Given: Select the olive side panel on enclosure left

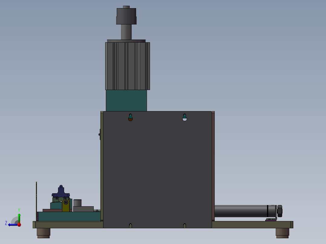Looking at the screenshot, I should (x=102, y=166).
